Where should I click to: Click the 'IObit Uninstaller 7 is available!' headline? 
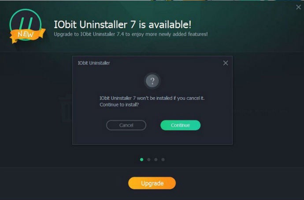122,25
